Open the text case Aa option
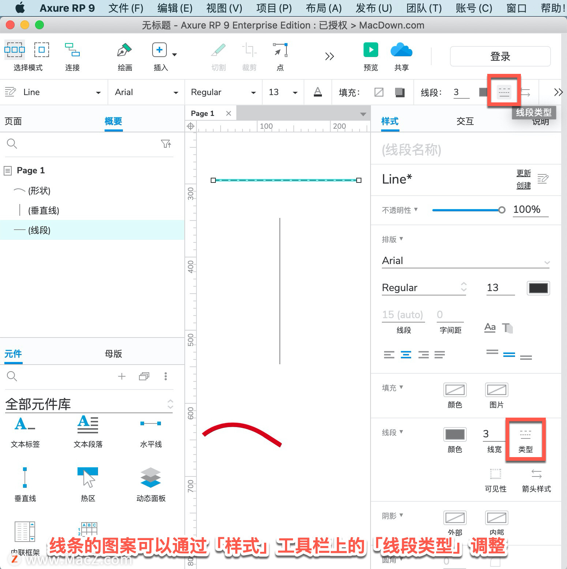Viewport: 567px width, 569px height. point(490,328)
